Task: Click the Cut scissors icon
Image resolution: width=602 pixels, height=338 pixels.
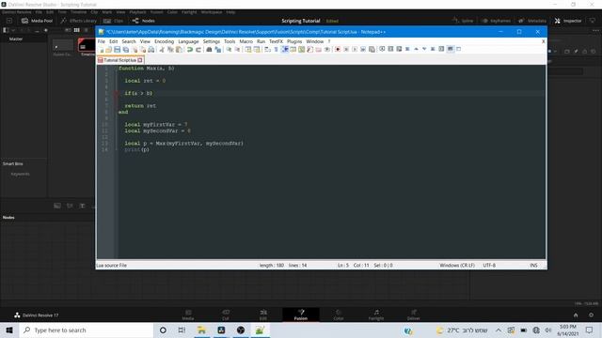Action: 162,50
